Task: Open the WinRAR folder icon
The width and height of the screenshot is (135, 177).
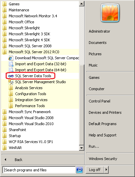Action: click(x=5, y=148)
